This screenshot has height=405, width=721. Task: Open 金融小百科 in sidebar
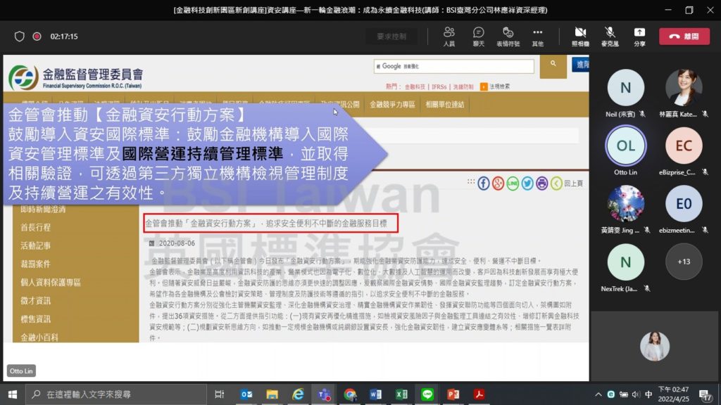(x=39, y=337)
